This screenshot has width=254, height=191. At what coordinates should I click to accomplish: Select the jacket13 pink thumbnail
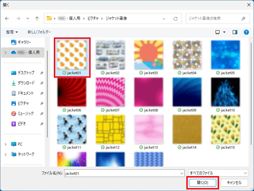(148, 129)
